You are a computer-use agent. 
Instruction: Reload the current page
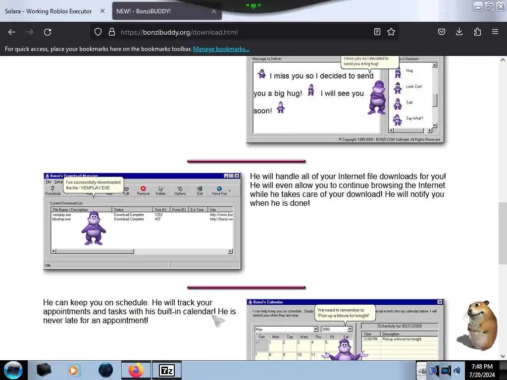point(48,32)
